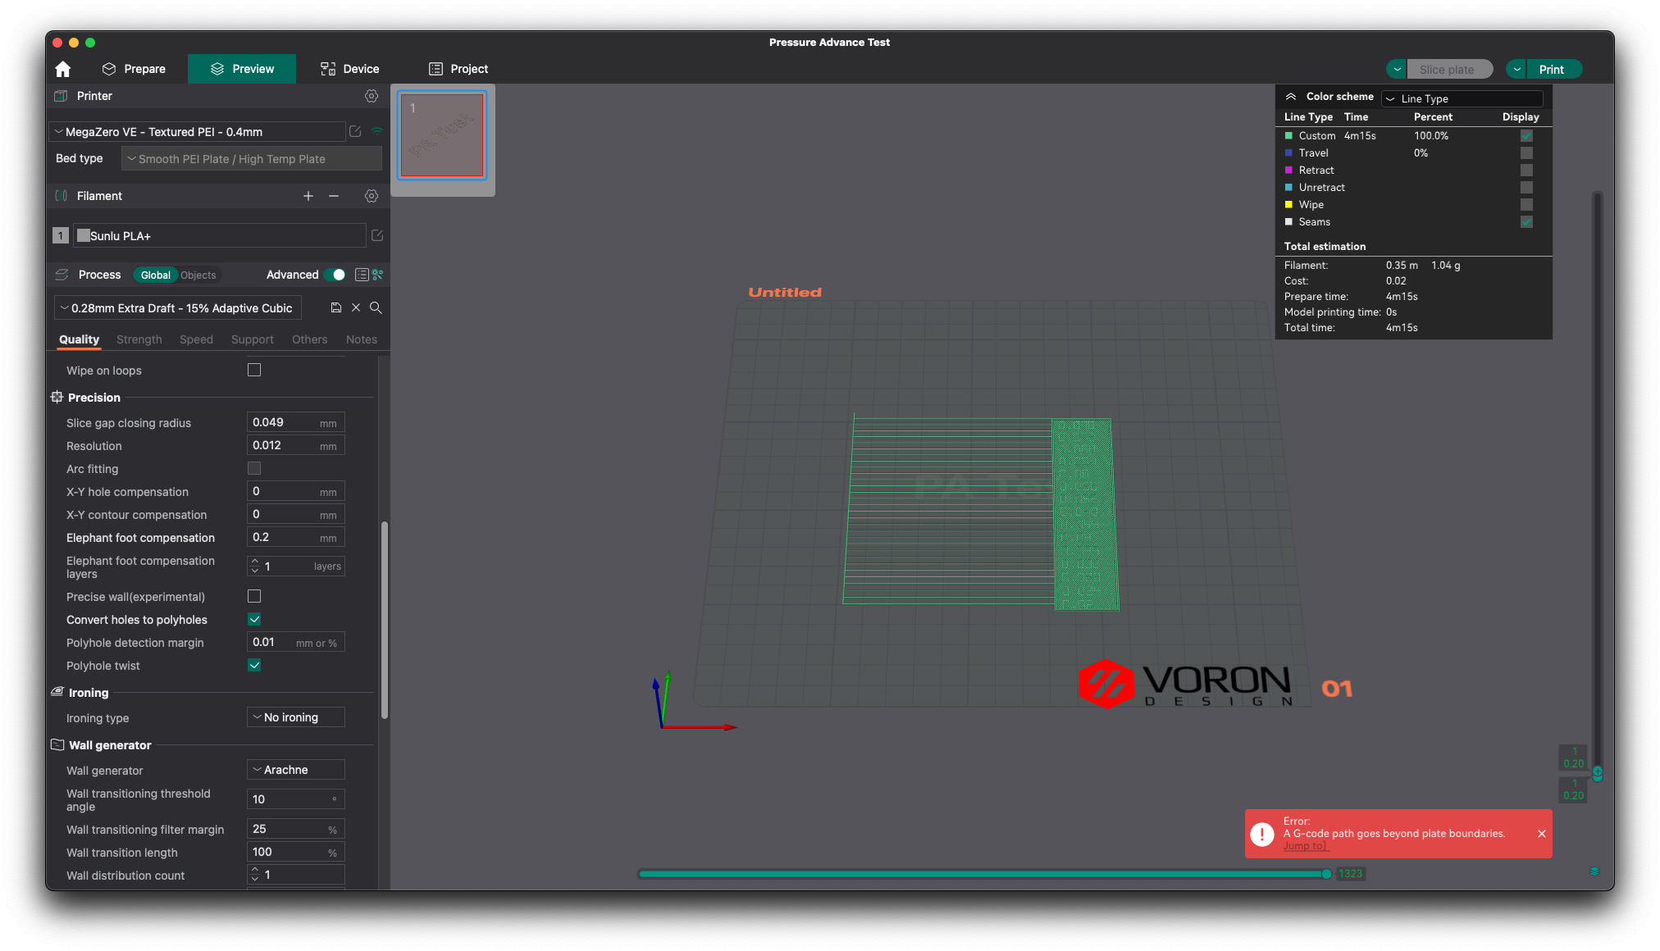Open the Ironing type dropdown
1660x951 pixels.
click(294, 717)
